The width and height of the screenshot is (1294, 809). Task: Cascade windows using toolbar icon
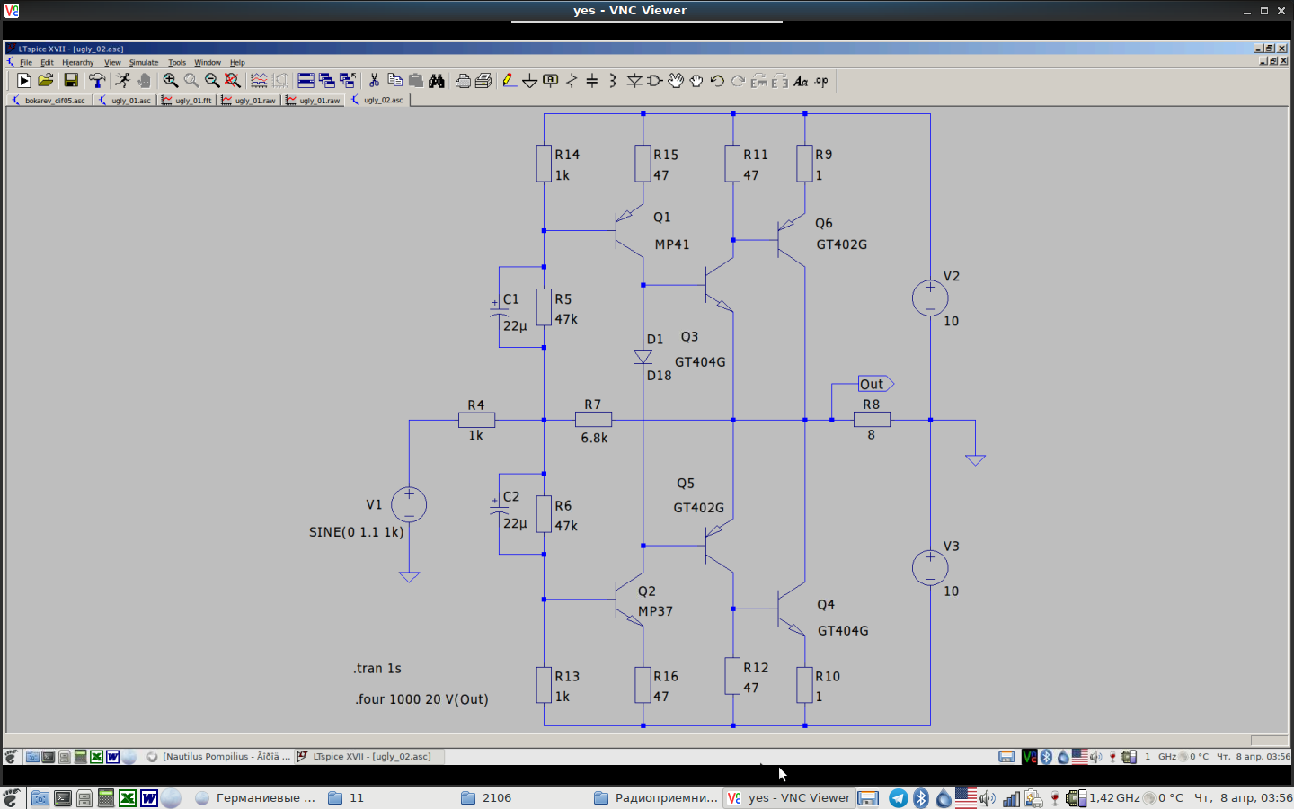pos(326,81)
